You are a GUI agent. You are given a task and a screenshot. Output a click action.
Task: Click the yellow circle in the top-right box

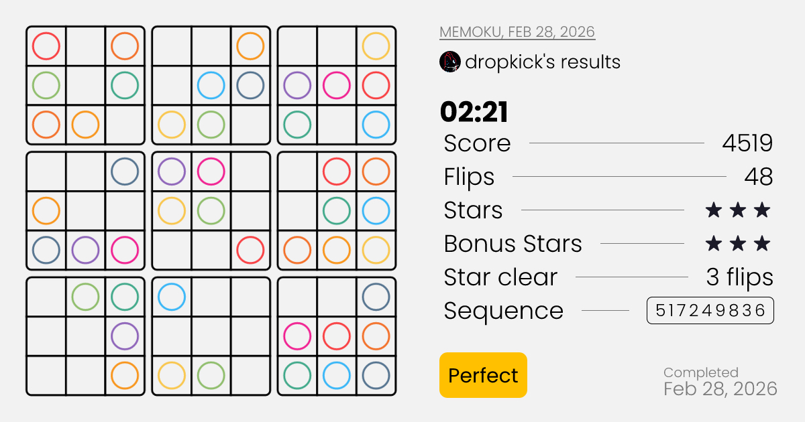click(x=376, y=46)
